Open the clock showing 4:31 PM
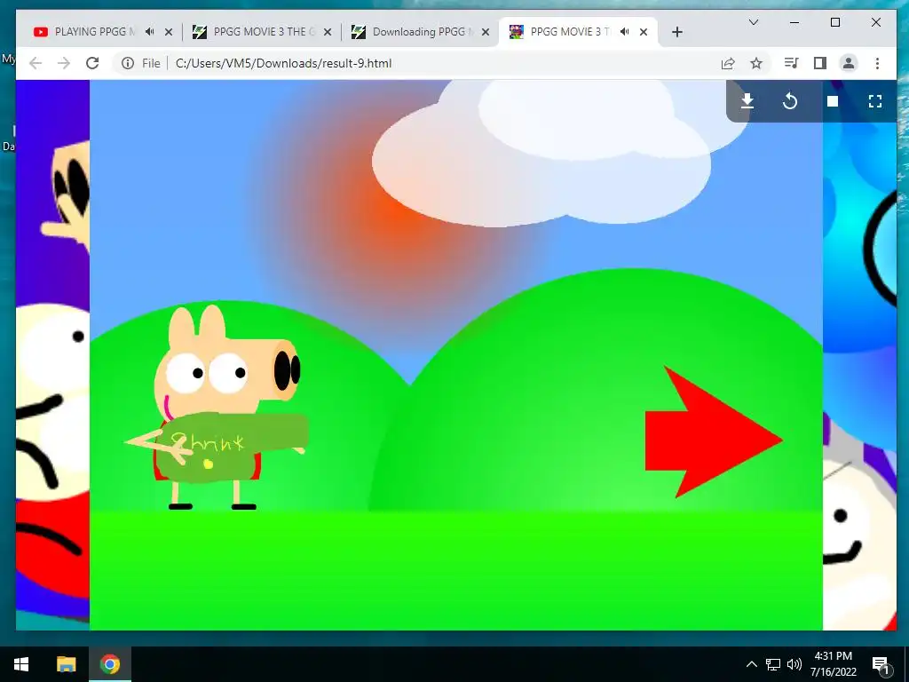This screenshot has height=682, width=909. (x=833, y=664)
